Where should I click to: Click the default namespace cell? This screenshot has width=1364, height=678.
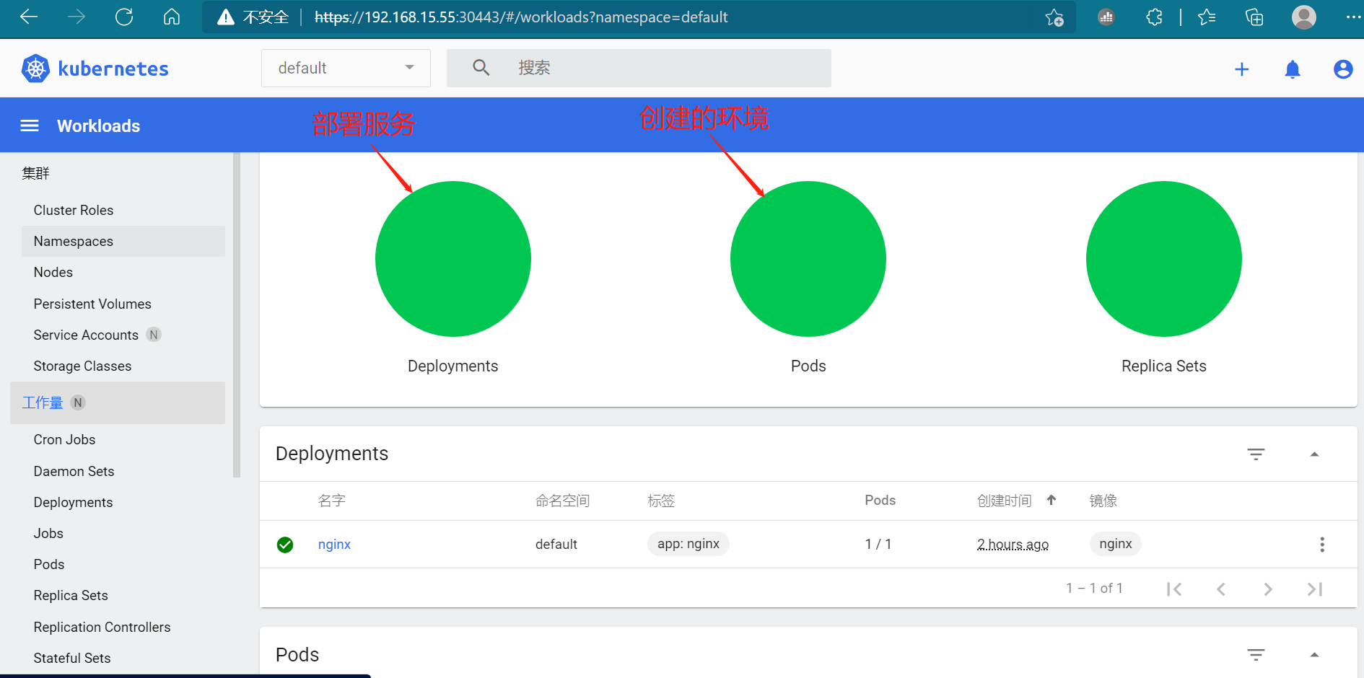[x=556, y=545]
